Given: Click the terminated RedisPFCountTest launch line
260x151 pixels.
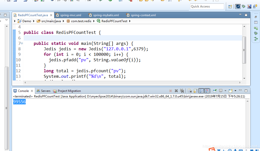Looking at the screenshot, I should (x=129, y=96).
